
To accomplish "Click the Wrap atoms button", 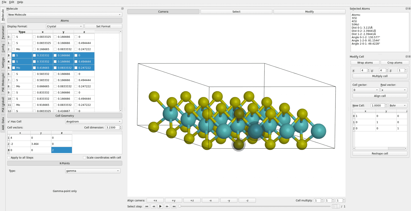I will [365, 63].
